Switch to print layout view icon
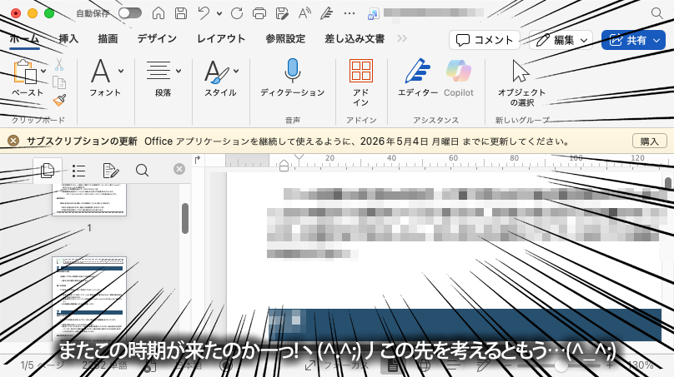This screenshot has height=377, width=674. 392,365
